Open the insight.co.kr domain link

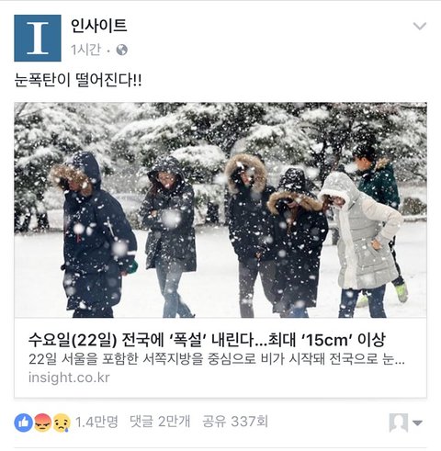click(69, 378)
